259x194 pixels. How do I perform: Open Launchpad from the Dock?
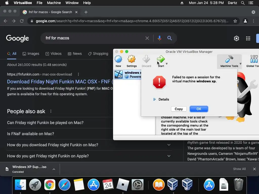point(35,185)
